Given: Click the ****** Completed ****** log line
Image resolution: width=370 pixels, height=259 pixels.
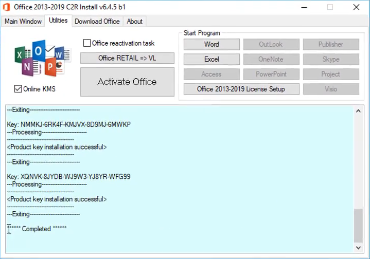Looking at the screenshot, I should pyautogui.click(x=37, y=229).
